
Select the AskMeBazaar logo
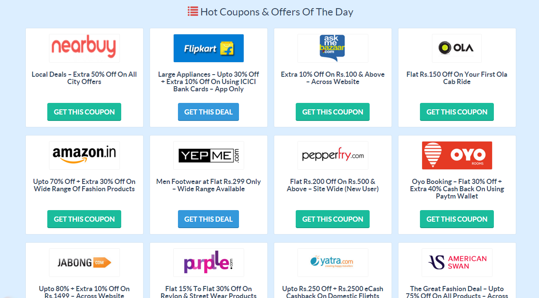pos(333,48)
